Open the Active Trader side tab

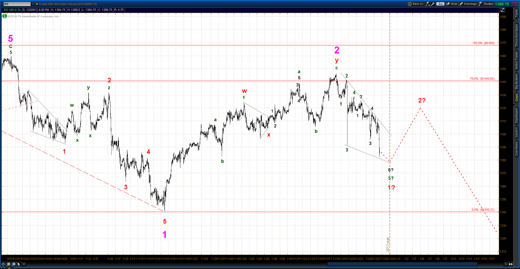point(516,60)
